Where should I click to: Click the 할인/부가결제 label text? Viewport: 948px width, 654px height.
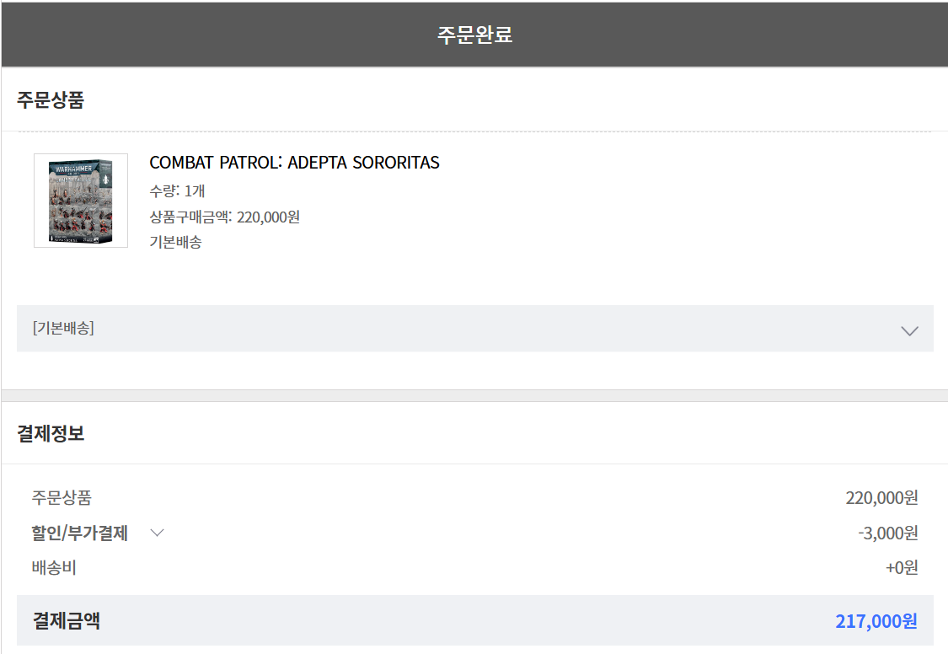point(80,533)
